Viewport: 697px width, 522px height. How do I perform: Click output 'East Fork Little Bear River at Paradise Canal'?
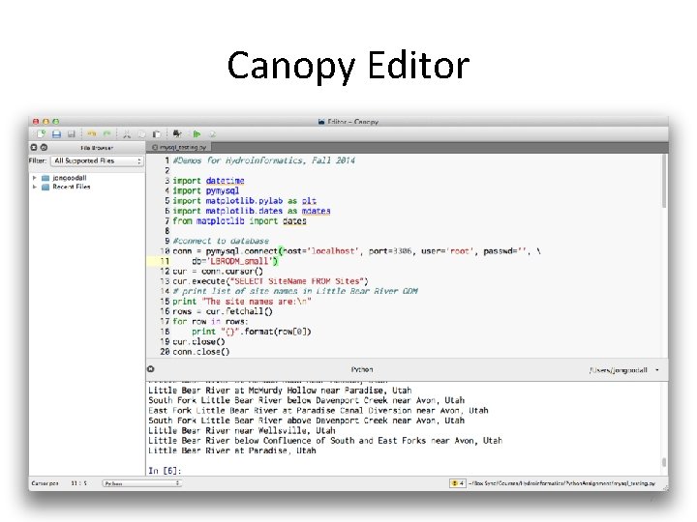[x=318, y=411]
